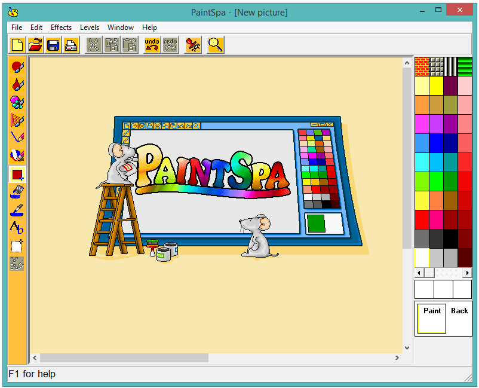Click the PaintSpa palette icon in title bar

click(x=13, y=12)
